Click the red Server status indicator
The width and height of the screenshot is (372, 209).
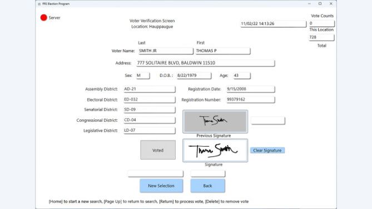click(x=44, y=18)
